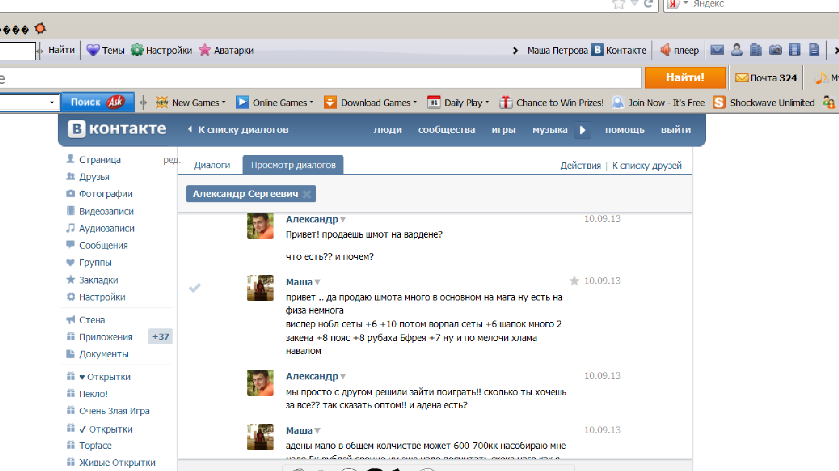Select the Просмотр диалогов tab
This screenshot has width=839, height=471.
click(293, 165)
